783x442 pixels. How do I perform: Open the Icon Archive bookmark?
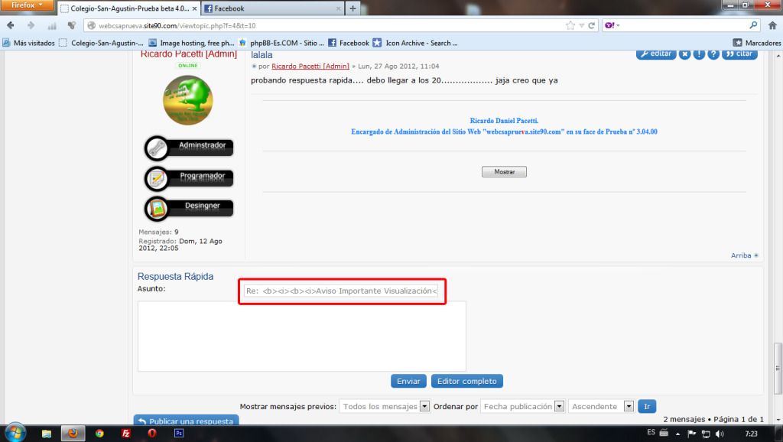[415, 43]
